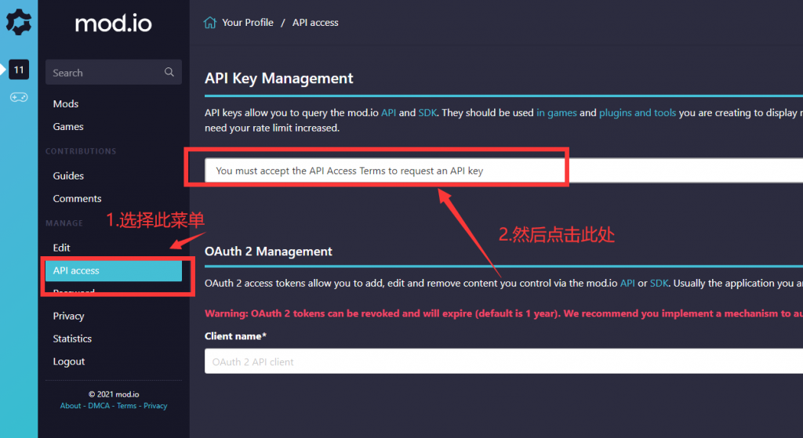Click the mod.io gear logo icon
The width and height of the screenshot is (803, 438).
click(x=19, y=23)
